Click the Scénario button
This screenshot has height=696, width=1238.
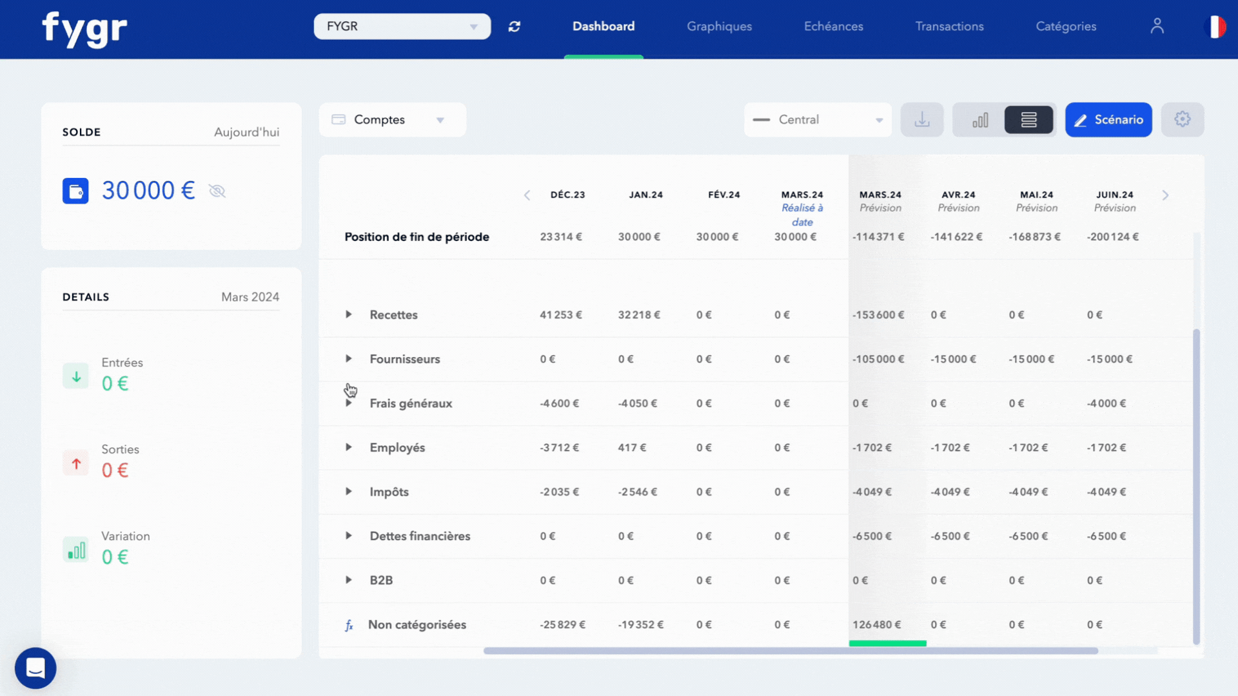pyautogui.click(x=1108, y=120)
